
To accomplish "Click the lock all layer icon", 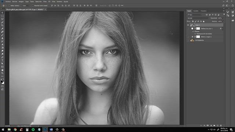I will (x=204, y=21).
